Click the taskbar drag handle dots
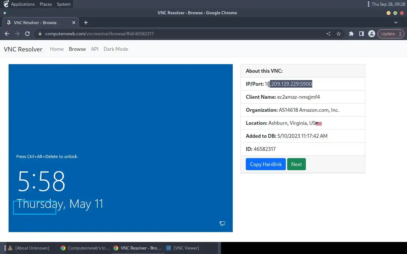The width and height of the screenshot is (407, 254). point(5,248)
